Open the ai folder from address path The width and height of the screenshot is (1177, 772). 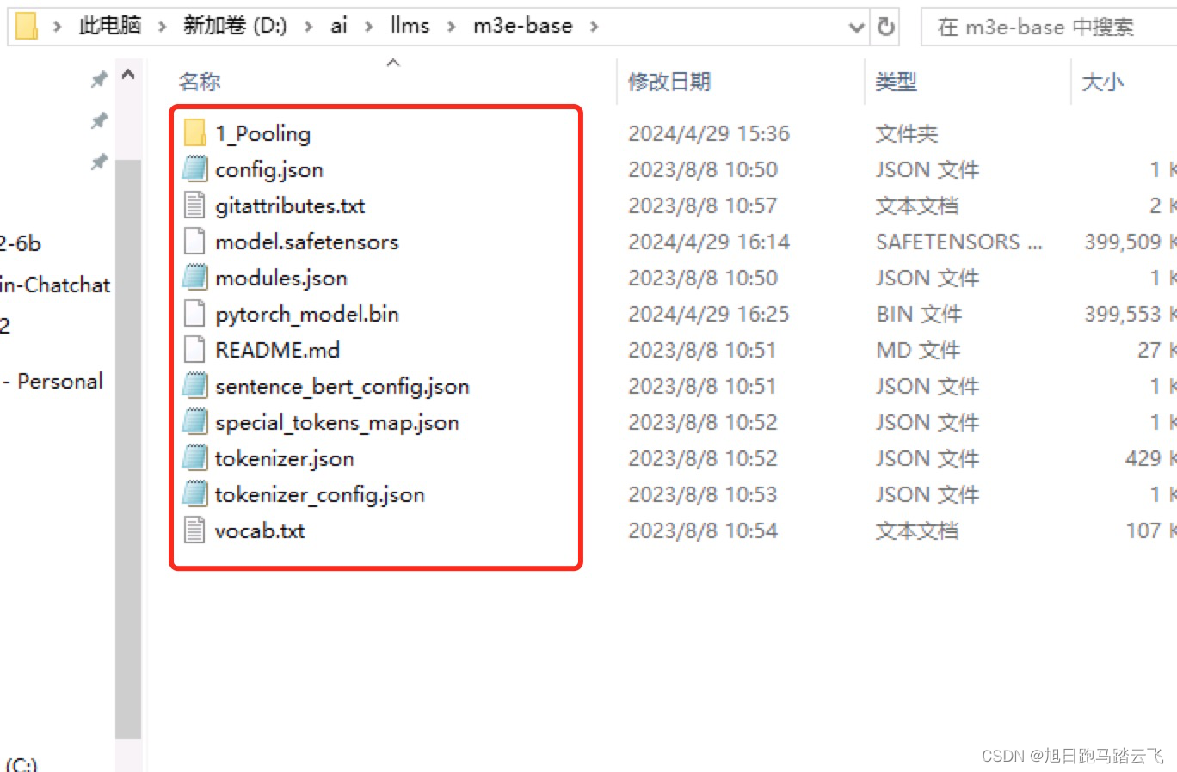[x=338, y=26]
